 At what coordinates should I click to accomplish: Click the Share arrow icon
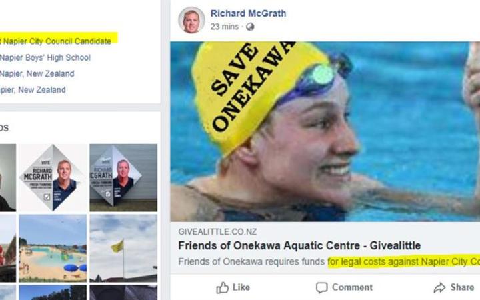point(439,288)
